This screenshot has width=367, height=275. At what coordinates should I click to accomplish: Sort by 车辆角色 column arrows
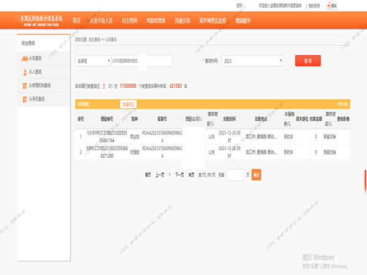[289, 123]
